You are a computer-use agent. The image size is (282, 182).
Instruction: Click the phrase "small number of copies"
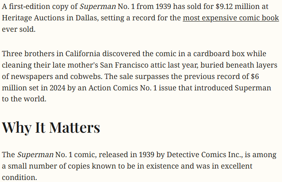(48, 166)
